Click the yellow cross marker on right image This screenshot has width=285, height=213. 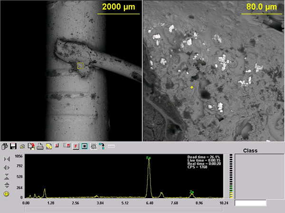[192, 87]
